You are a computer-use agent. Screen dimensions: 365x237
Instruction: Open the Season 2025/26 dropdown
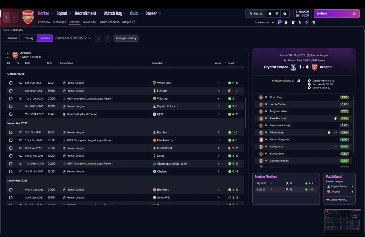(x=73, y=38)
